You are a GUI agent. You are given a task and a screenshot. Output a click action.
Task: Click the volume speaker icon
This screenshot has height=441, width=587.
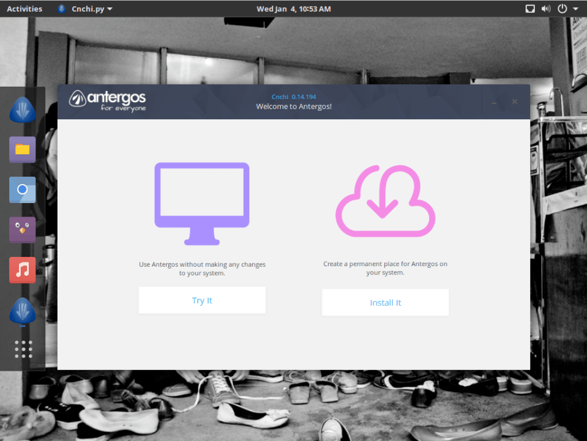[x=546, y=9]
